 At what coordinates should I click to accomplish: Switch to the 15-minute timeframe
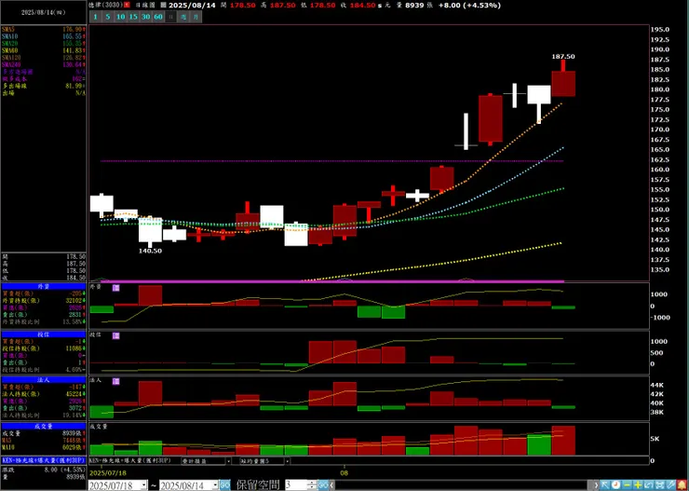point(133,17)
